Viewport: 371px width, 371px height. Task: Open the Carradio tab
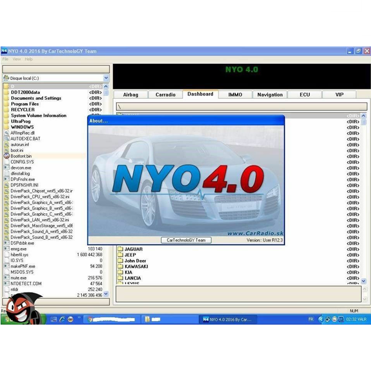pyautogui.click(x=165, y=94)
